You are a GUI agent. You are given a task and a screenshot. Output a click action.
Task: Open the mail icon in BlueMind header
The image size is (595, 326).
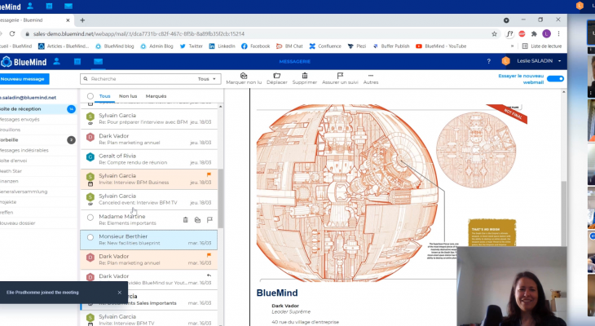(99, 61)
